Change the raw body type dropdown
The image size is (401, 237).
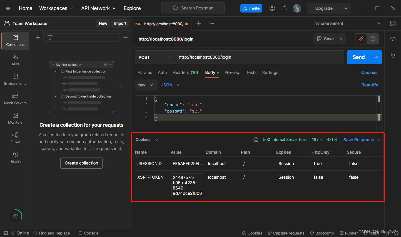[x=146, y=85]
